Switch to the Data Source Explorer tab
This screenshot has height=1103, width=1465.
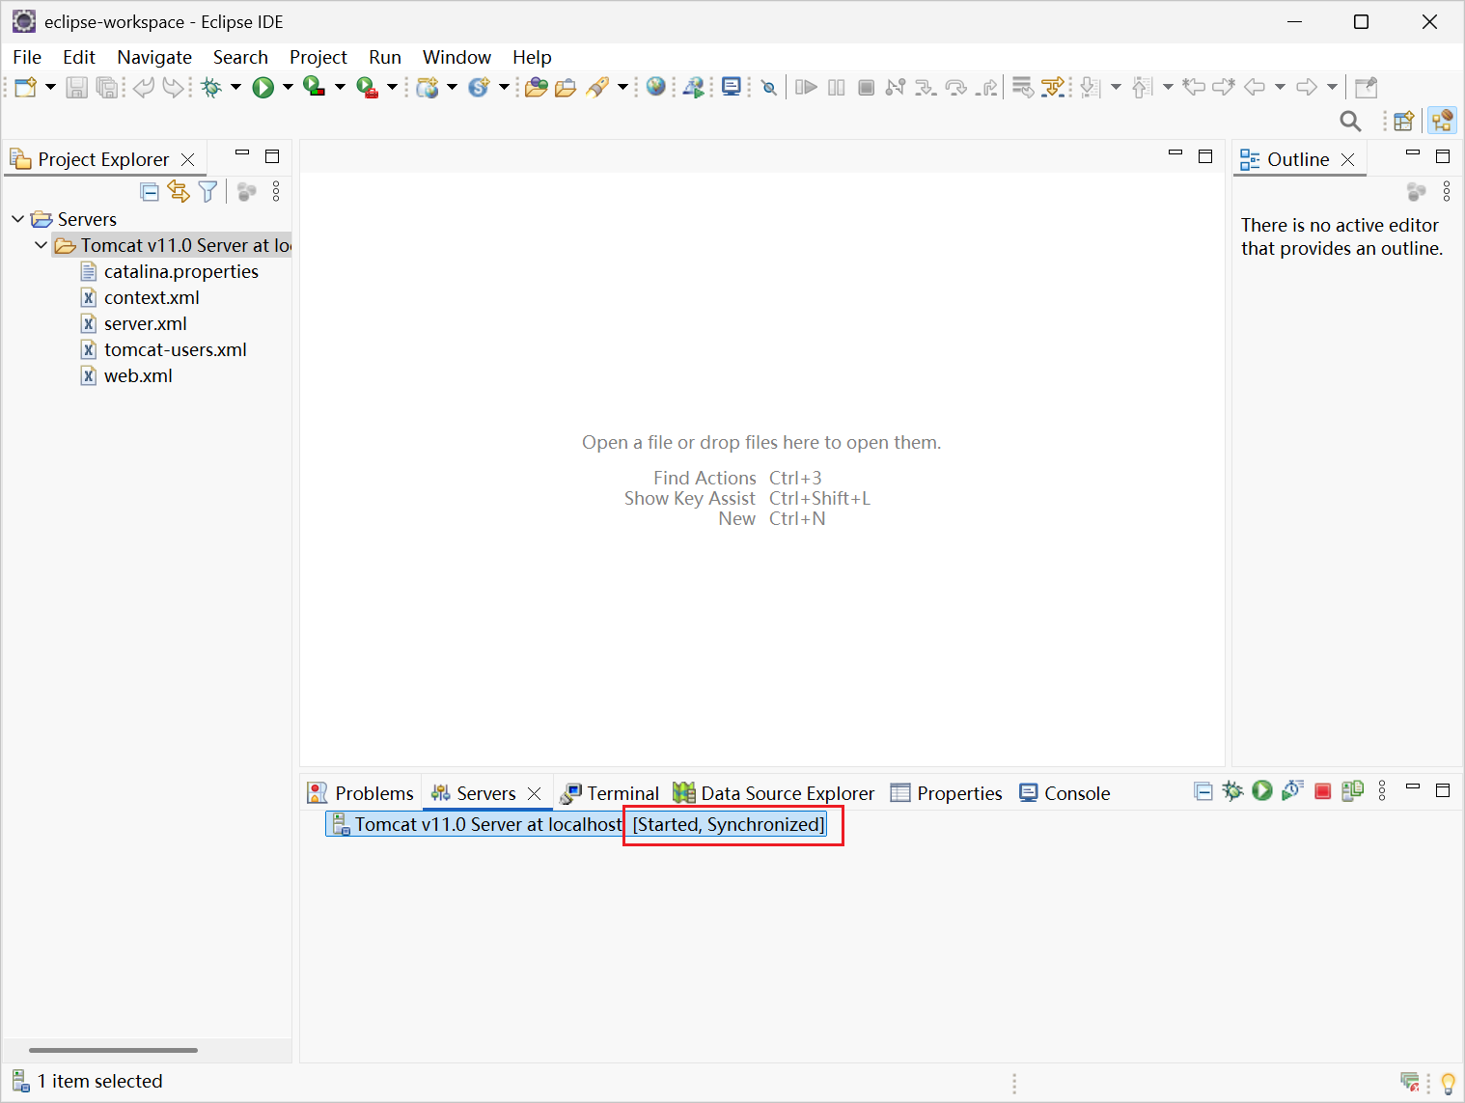tap(774, 793)
